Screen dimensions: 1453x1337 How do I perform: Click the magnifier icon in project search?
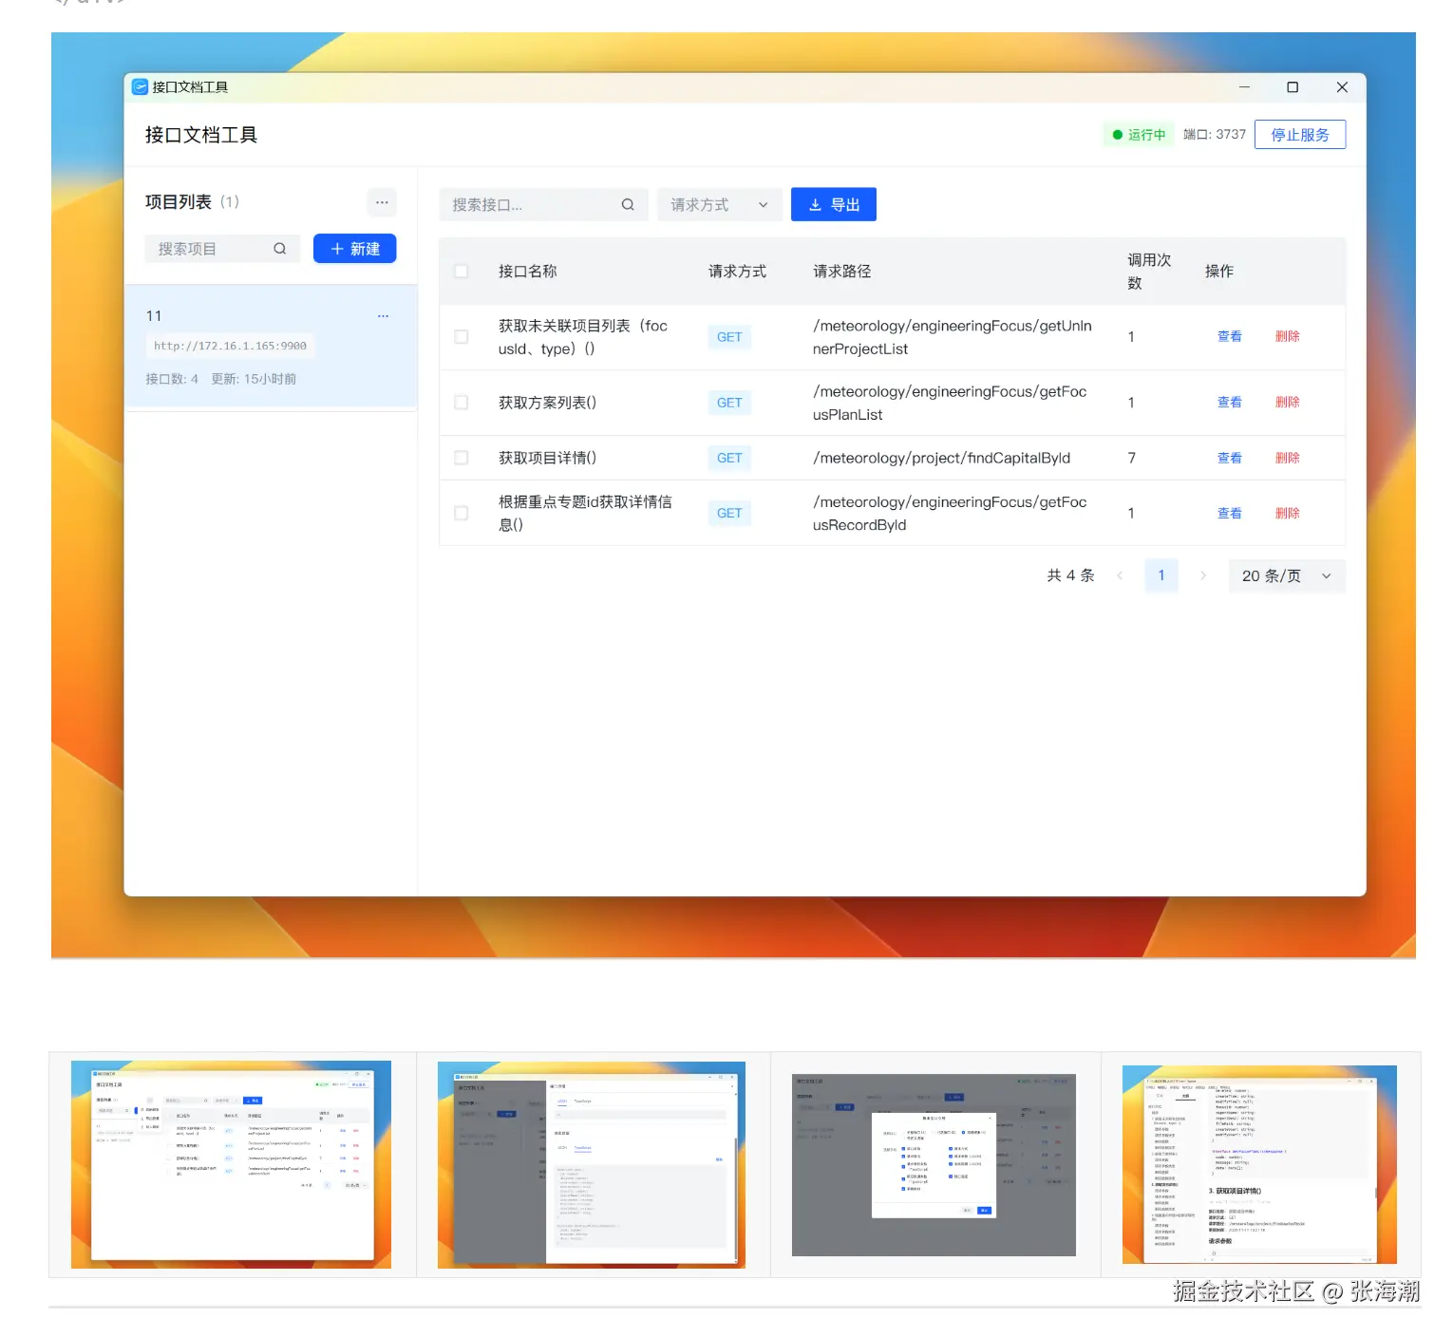coord(280,249)
